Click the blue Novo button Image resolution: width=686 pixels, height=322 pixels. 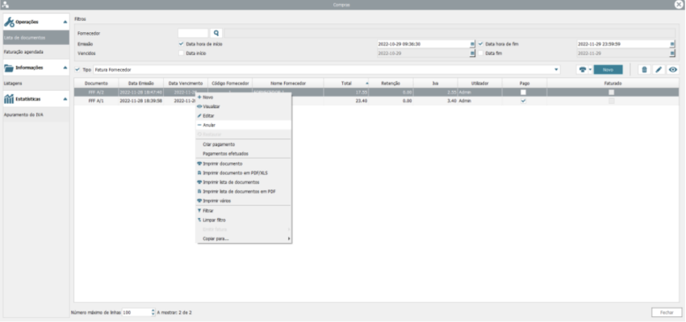609,70
